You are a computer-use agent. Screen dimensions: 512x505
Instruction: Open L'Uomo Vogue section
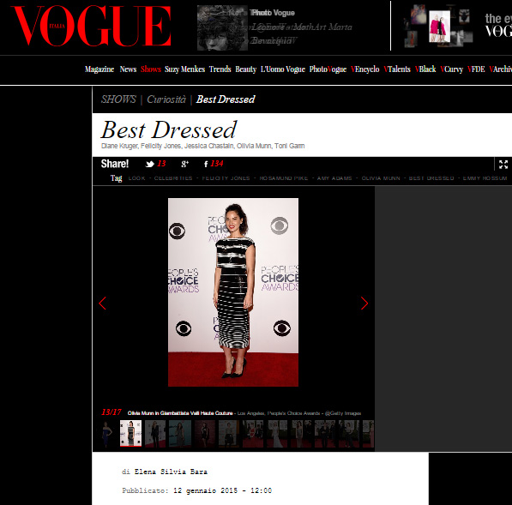283,69
